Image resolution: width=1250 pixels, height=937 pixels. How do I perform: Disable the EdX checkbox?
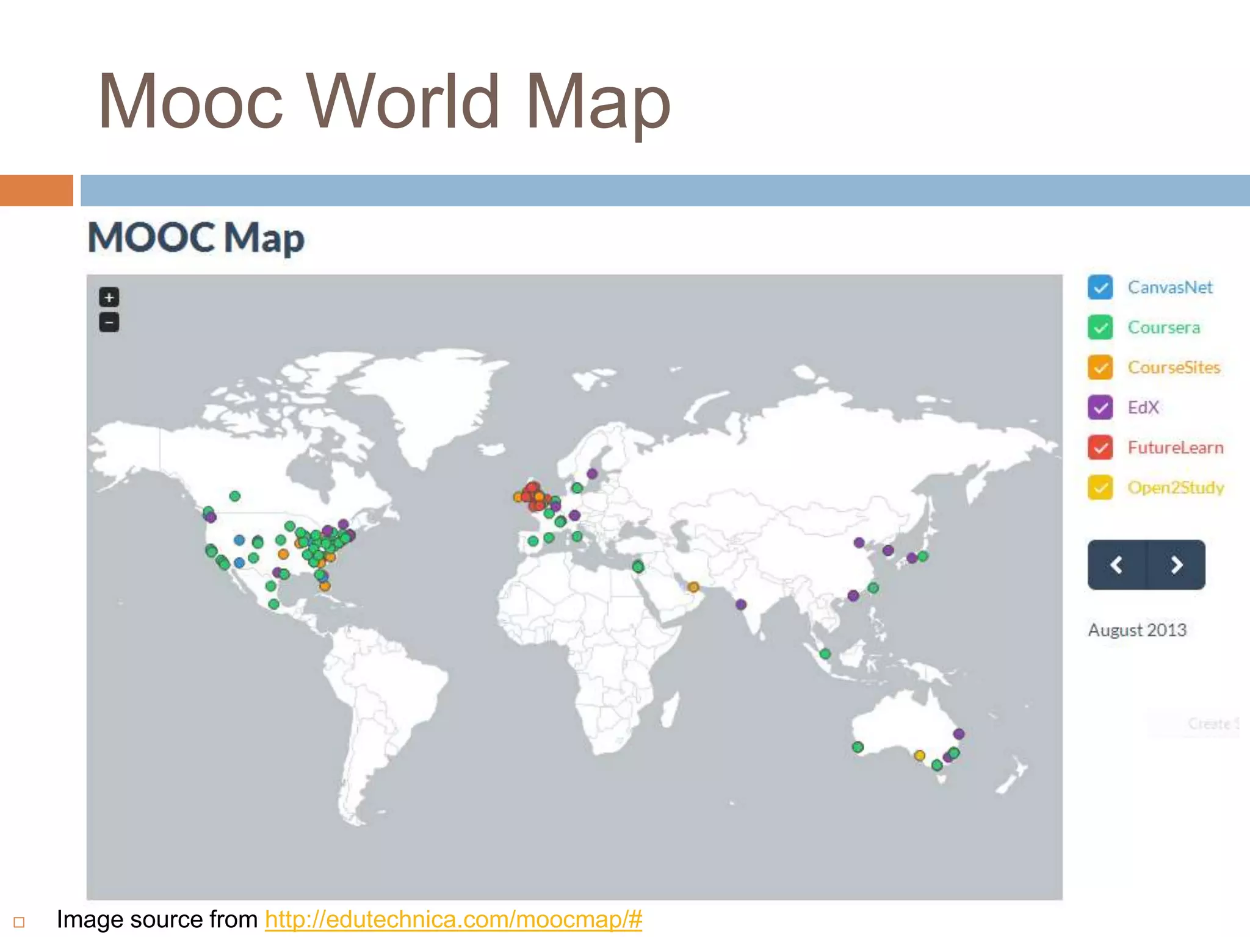point(1100,407)
